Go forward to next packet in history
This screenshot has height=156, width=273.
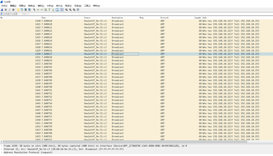pyautogui.click(x=42, y=10)
